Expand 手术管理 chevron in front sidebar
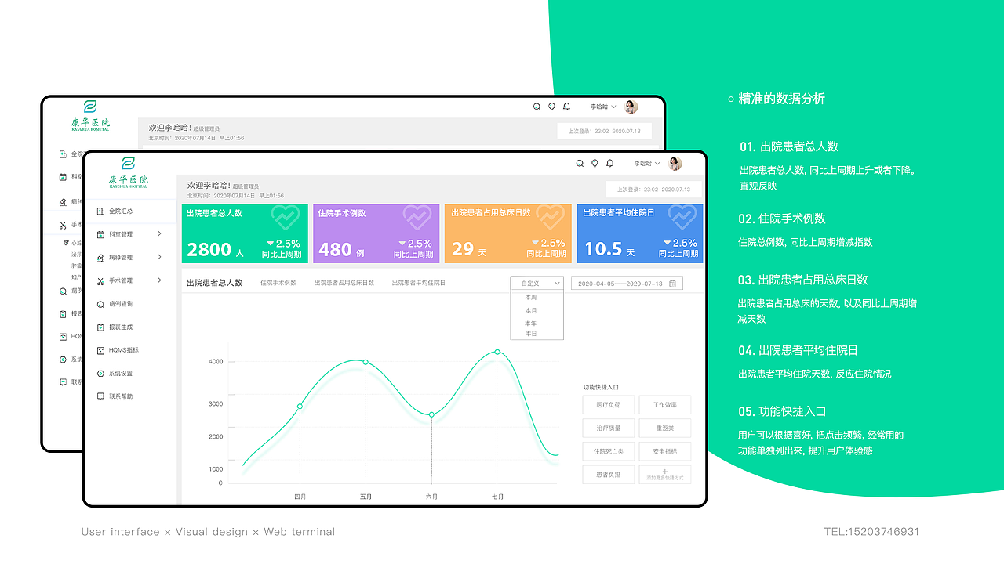The image size is (1004, 564). click(159, 280)
